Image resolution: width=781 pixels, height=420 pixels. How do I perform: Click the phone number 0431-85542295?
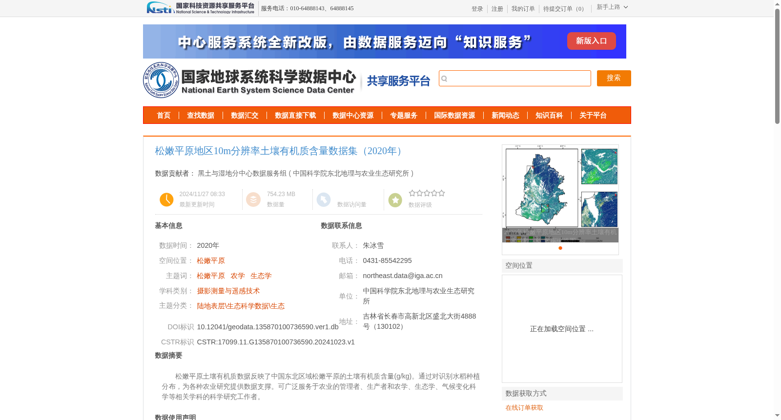tap(387, 260)
